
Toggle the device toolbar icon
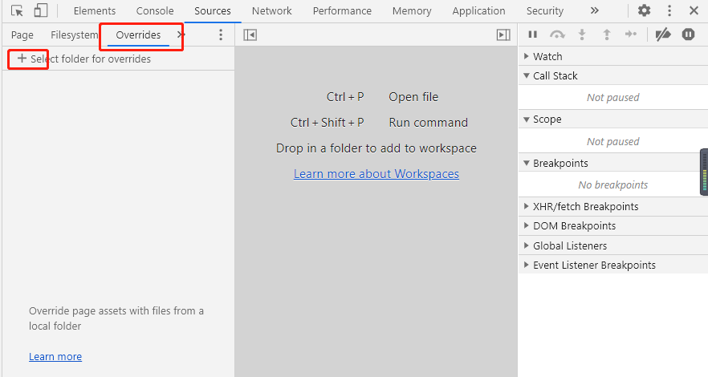pos(41,10)
